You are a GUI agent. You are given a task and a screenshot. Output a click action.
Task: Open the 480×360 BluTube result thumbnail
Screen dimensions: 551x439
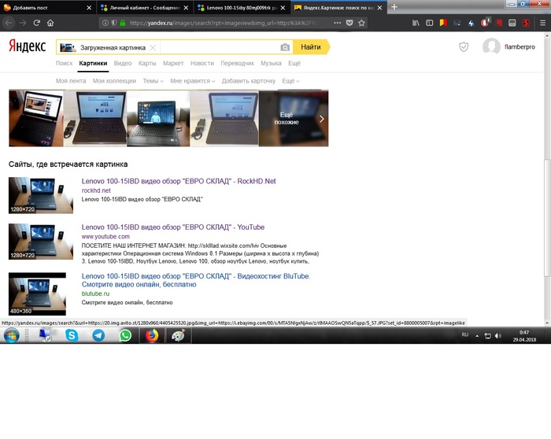pos(37,293)
